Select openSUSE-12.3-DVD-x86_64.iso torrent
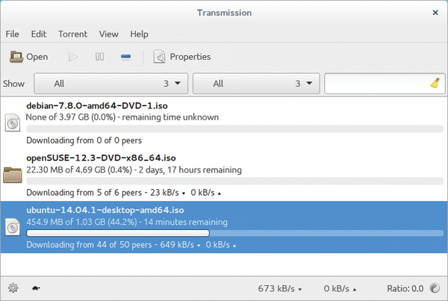Screen dimensions: 448x301 224,175
